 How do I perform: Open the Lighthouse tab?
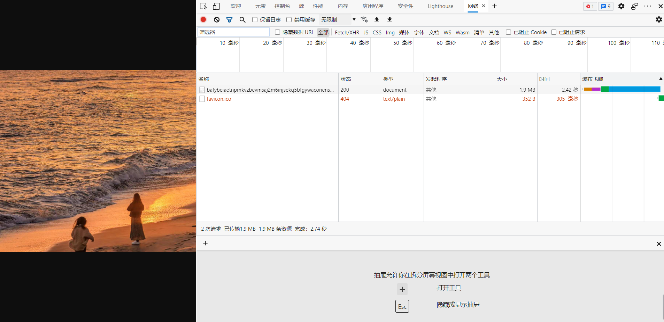[x=440, y=6]
